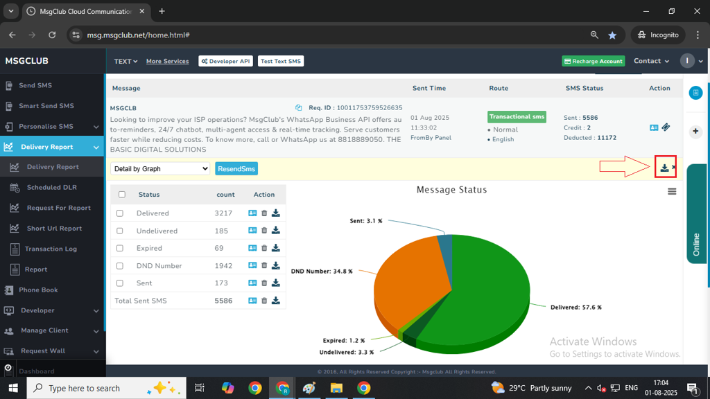The height and width of the screenshot is (399, 710).
Task: Open contact card for Total Sent SMS
Action: click(x=252, y=301)
